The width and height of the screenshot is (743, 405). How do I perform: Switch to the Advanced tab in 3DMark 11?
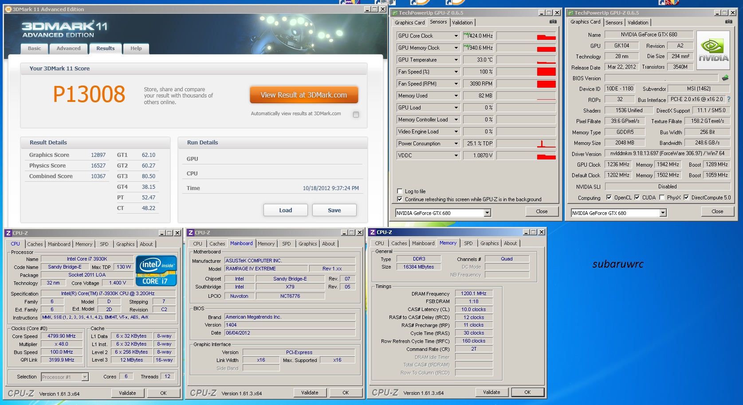(x=68, y=49)
